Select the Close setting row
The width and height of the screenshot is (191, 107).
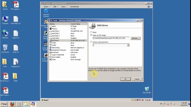click(x=68, y=59)
